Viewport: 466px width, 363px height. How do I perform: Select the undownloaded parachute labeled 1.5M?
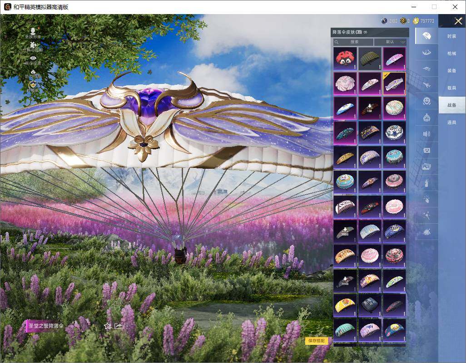point(370,108)
